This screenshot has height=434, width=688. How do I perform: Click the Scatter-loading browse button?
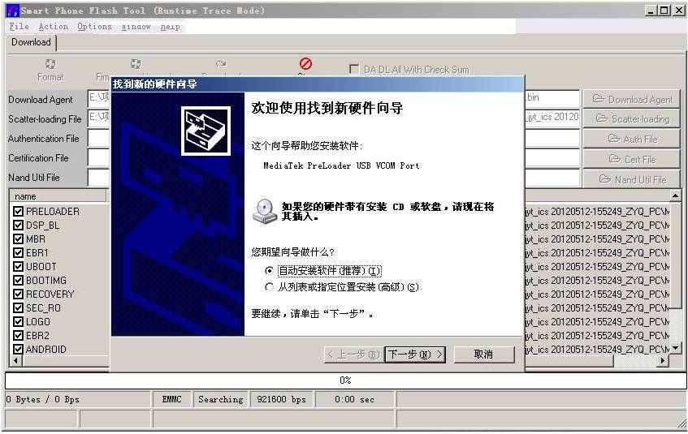point(631,118)
